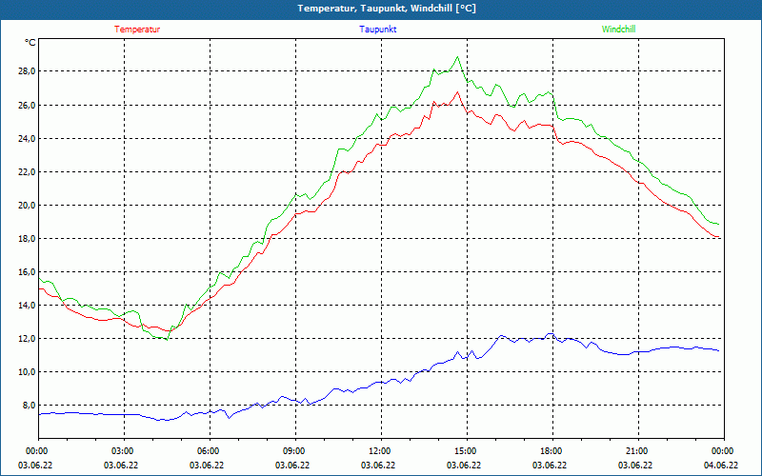Click the 09:00 time axis label
The width and height of the screenshot is (762, 476).
point(294,451)
